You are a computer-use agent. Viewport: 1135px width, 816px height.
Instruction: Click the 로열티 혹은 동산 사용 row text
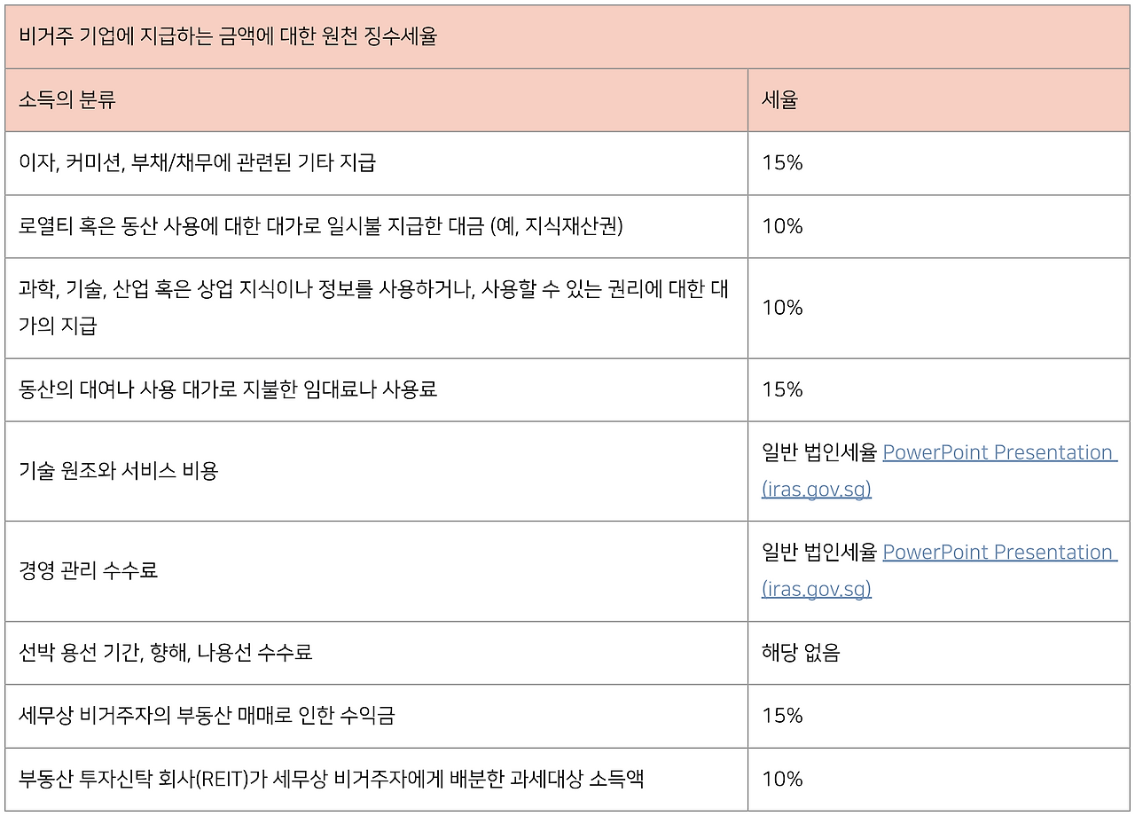[321, 226]
